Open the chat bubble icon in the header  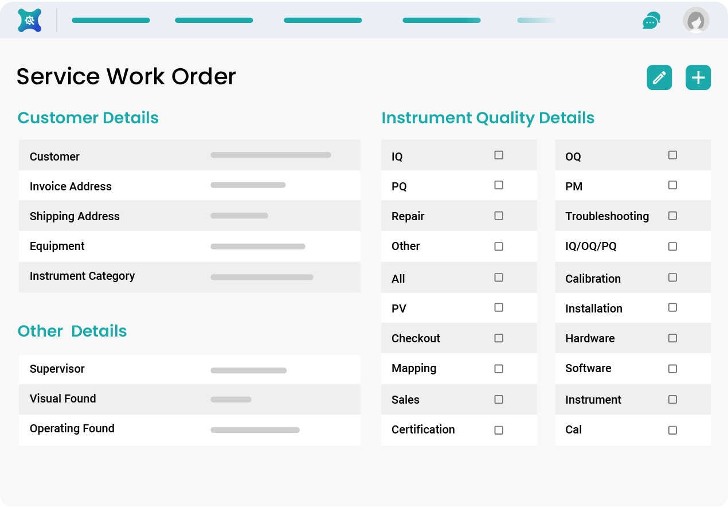[651, 20]
